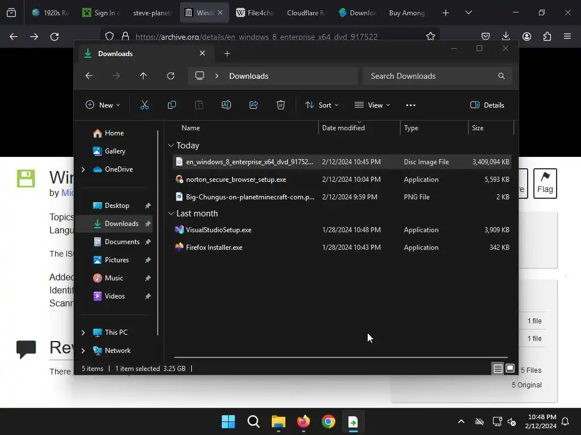Launch Google Chrome from taskbar

point(329,421)
